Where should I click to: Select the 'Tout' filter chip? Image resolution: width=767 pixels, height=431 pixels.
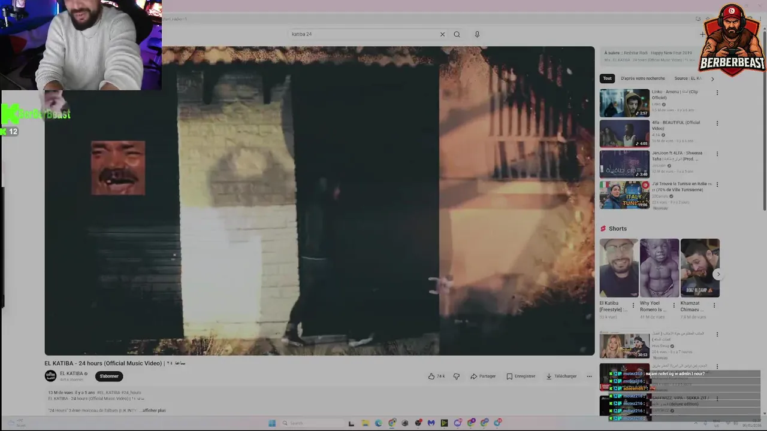pyautogui.click(x=608, y=78)
